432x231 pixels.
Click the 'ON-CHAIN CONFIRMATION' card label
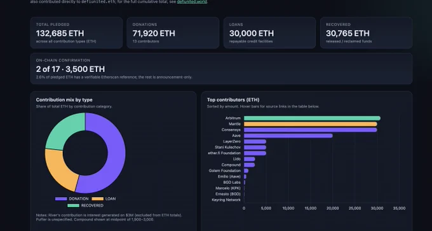tap(63, 60)
